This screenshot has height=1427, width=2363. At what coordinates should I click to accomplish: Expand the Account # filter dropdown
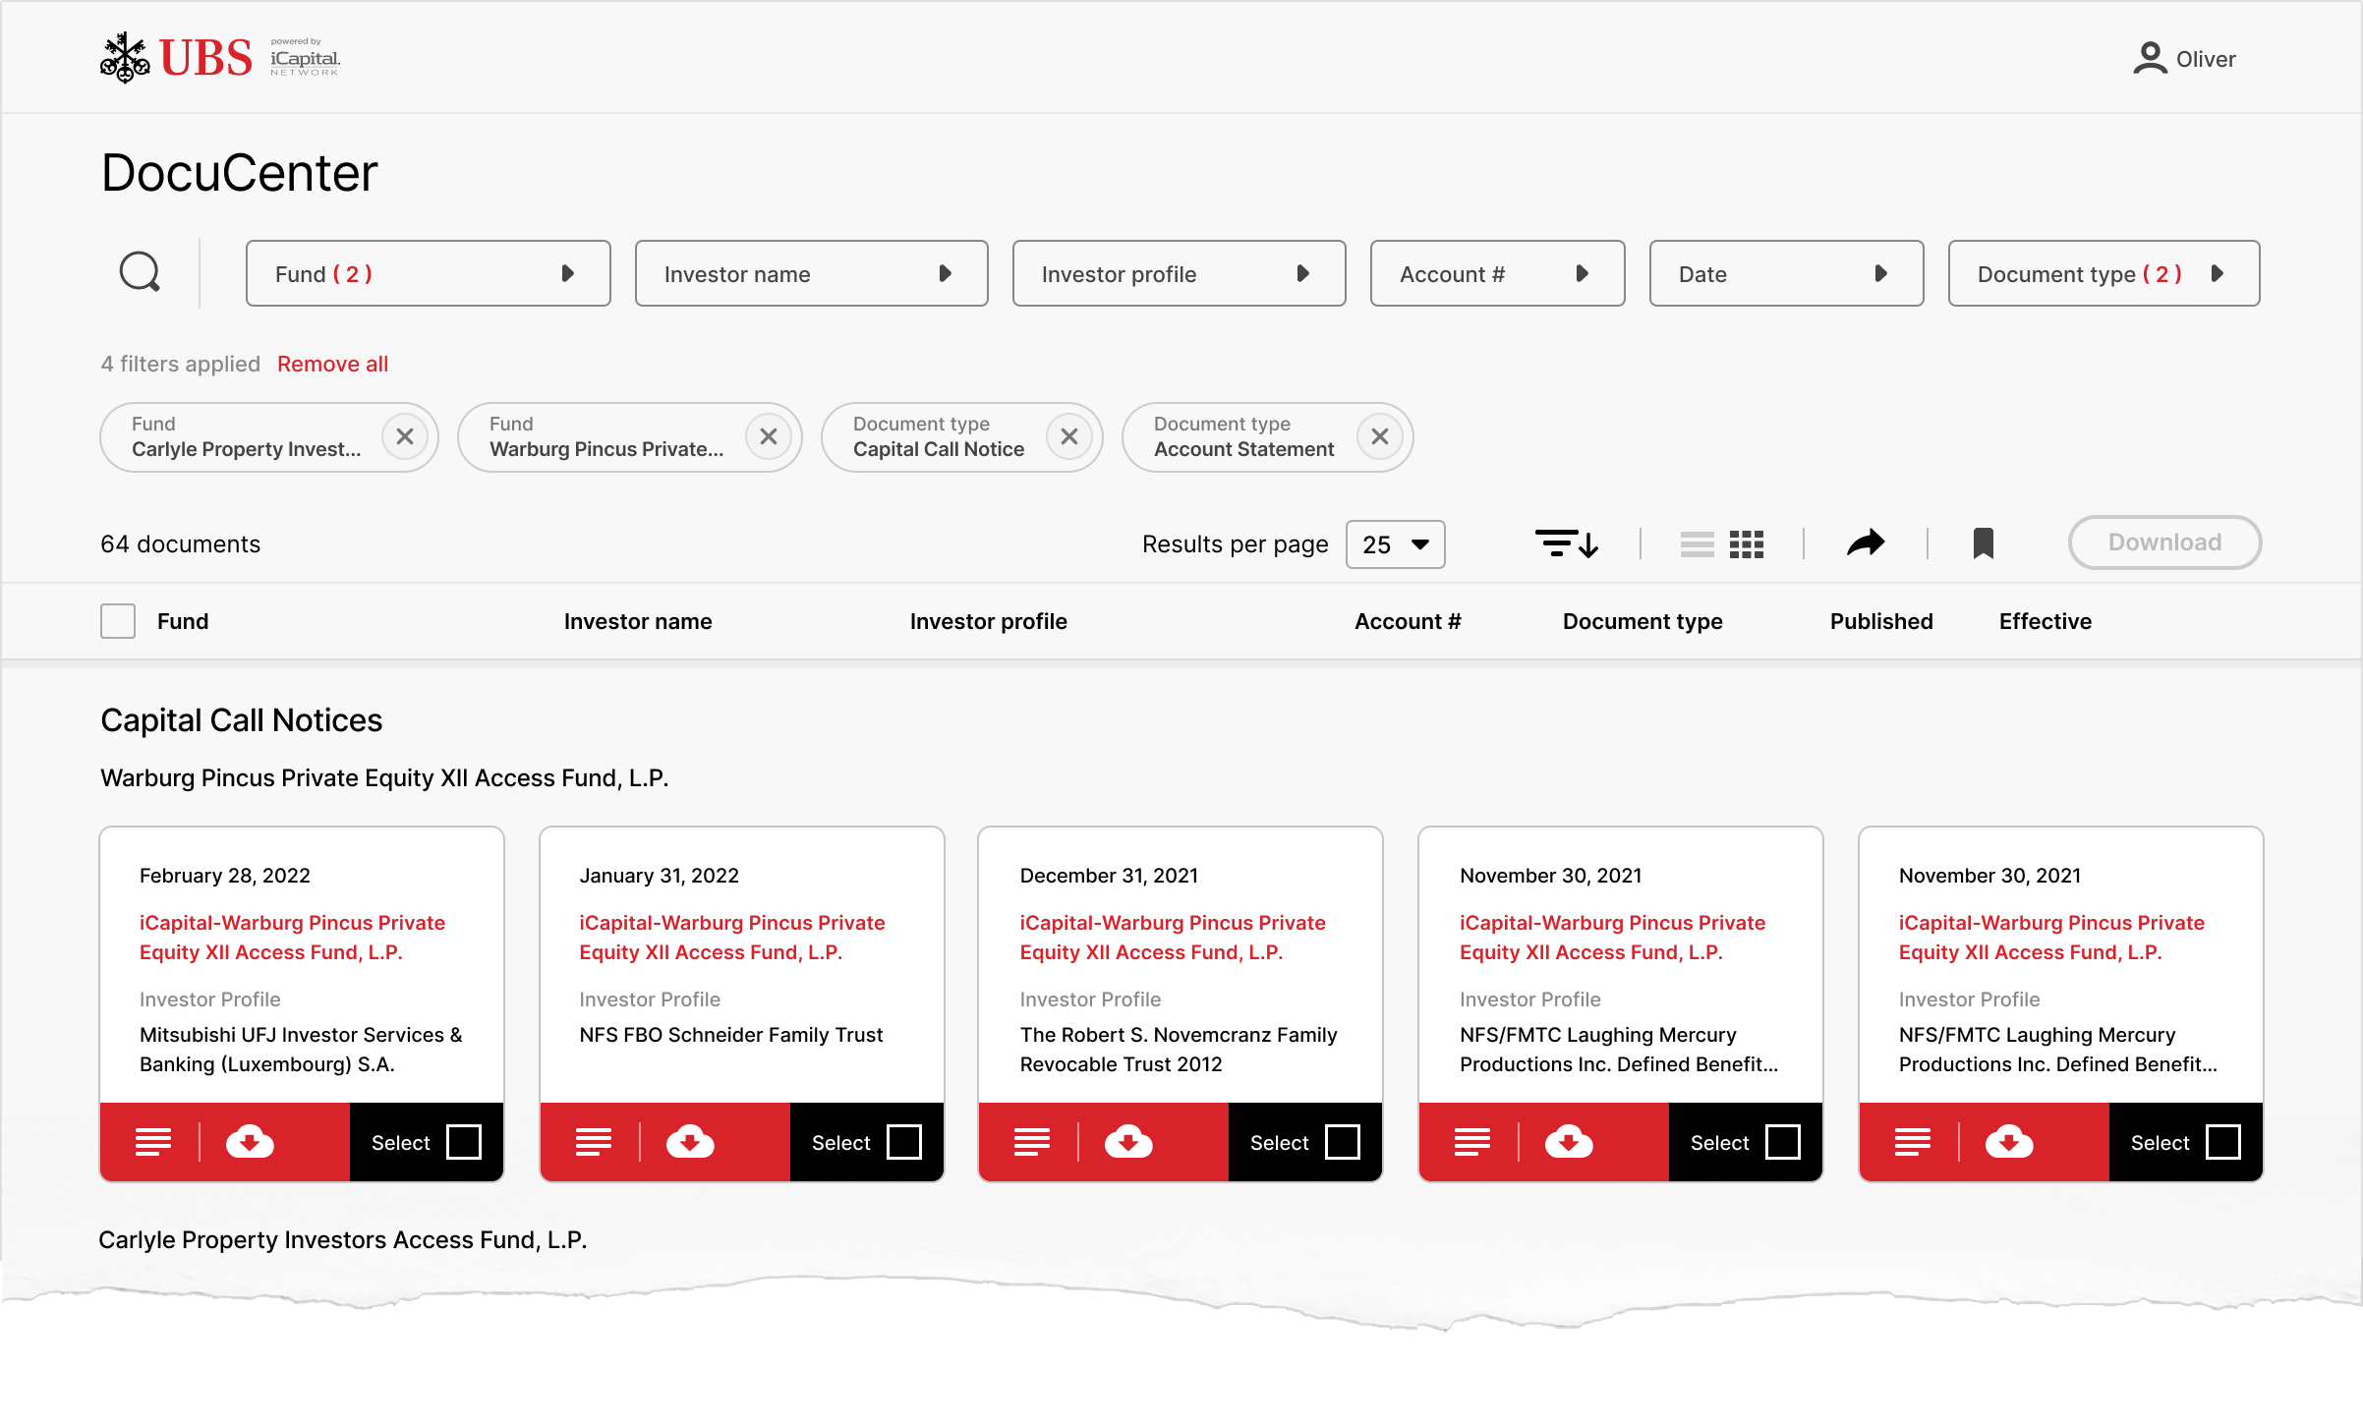1498,273
